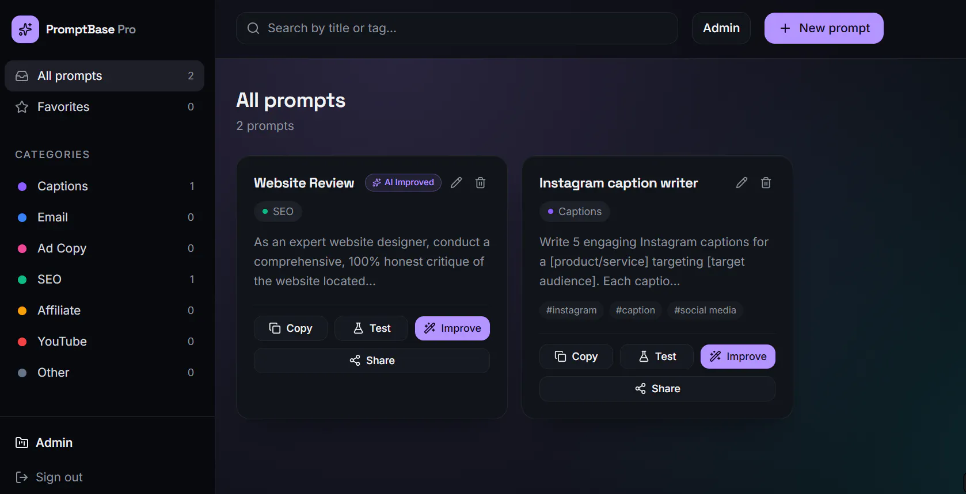
Task: Click trash icon on Instagram caption writer card
Action: [766, 183]
